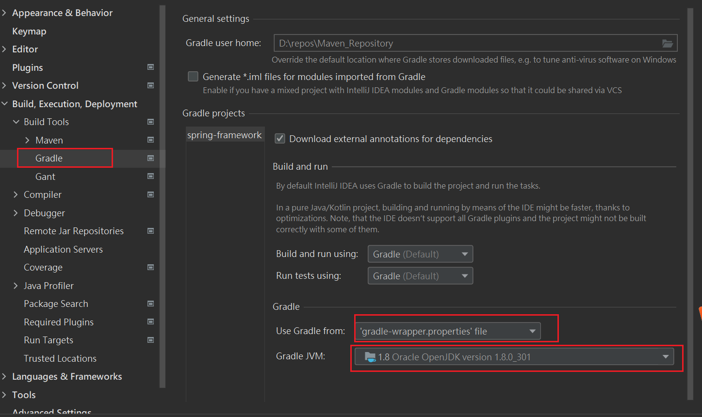Collapse Build, Execution, Deployment section
Screen dimensions: 702x417
(x=4, y=104)
